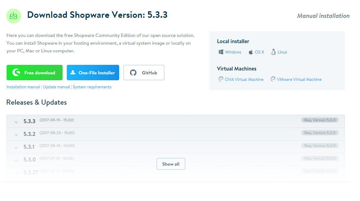Click the 5.2.27 version number

[x=31, y=172]
